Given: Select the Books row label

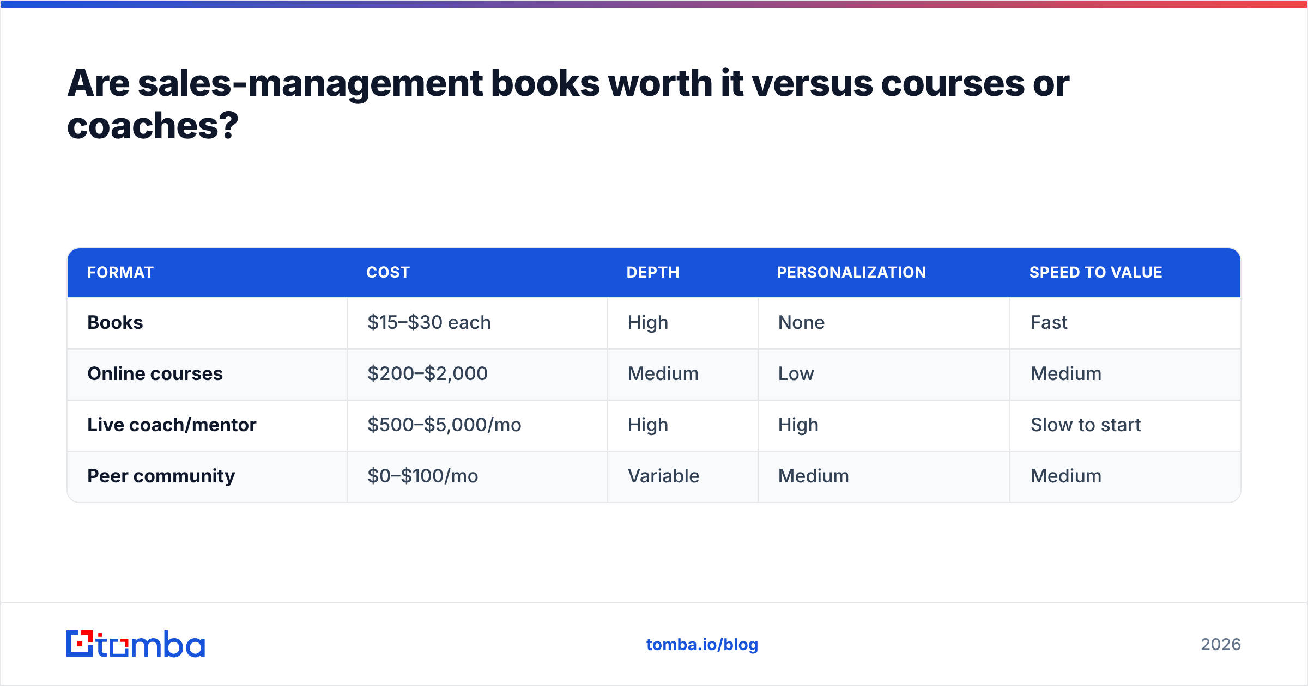Looking at the screenshot, I should coord(115,323).
